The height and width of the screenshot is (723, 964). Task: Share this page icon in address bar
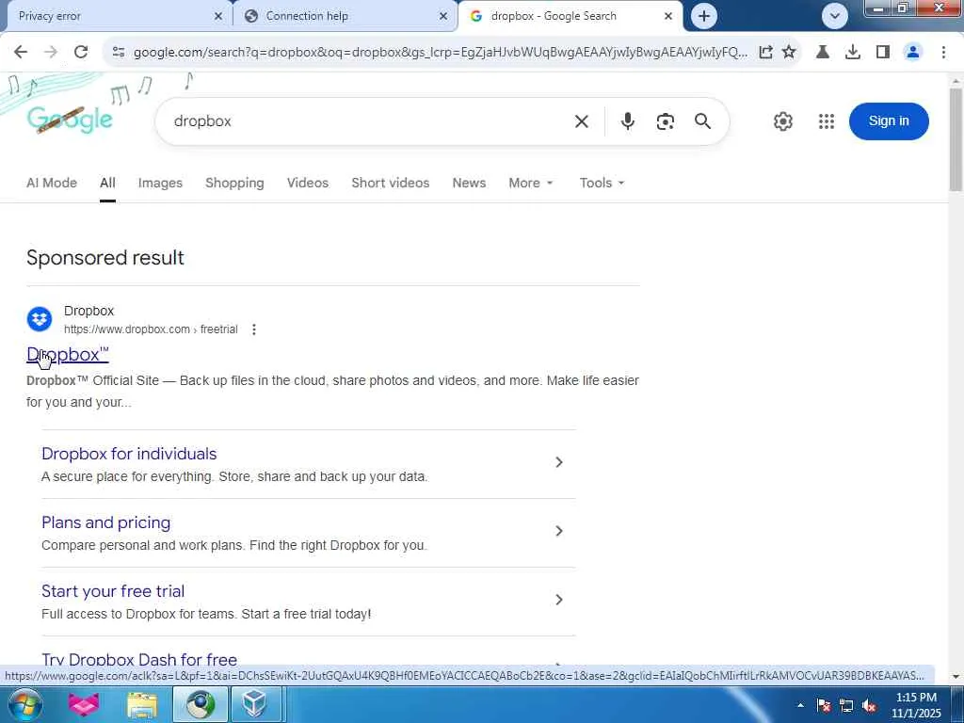point(765,53)
